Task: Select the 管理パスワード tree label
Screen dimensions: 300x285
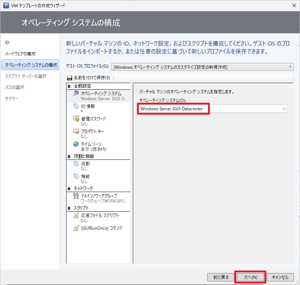Action: coord(93,119)
